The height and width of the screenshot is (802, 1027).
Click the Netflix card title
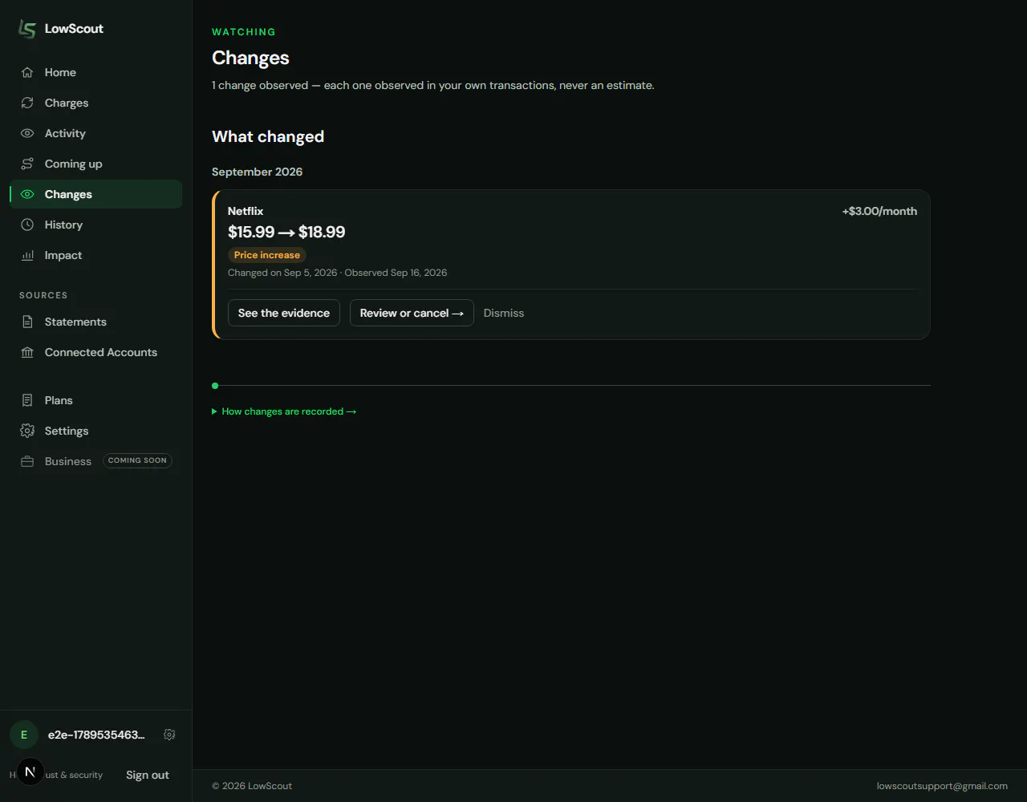click(x=246, y=211)
